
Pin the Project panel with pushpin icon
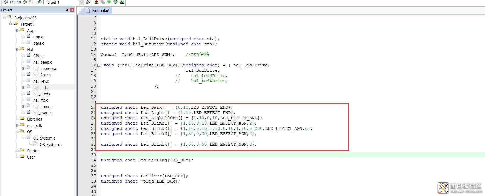(67, 10)
